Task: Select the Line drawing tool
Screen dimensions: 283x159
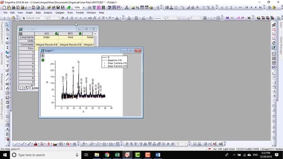Action: click(x=7, y=79)
